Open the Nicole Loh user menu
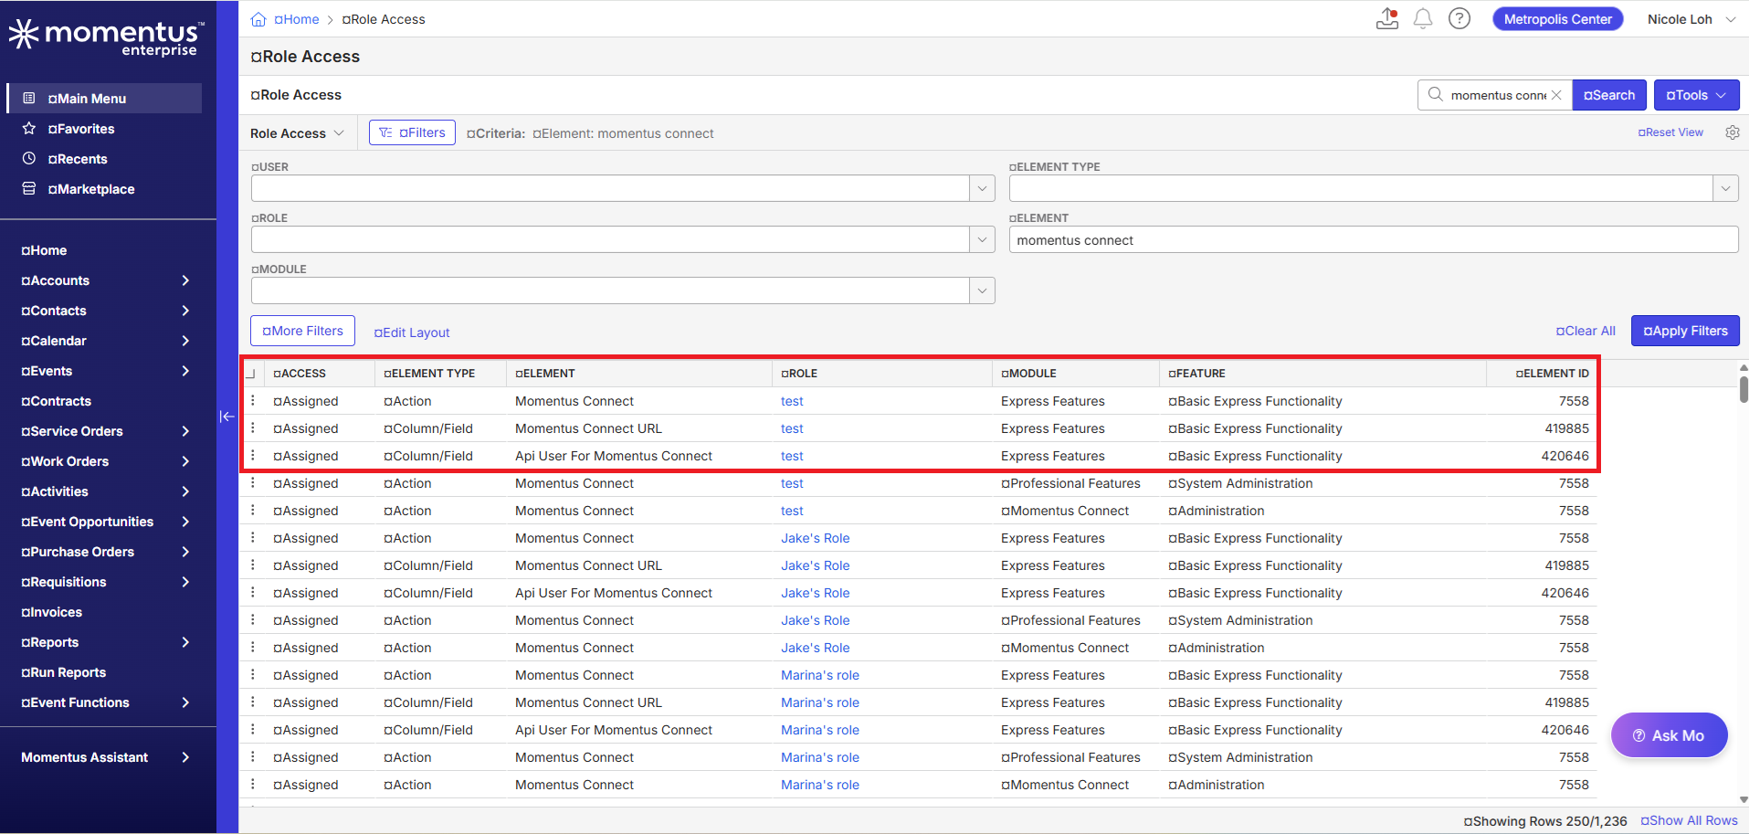Screen dimensions: 1749x834 point(1691,19)
